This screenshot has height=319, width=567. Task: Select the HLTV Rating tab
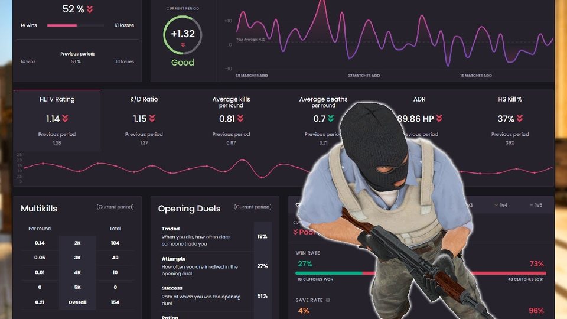coord(57,121)
